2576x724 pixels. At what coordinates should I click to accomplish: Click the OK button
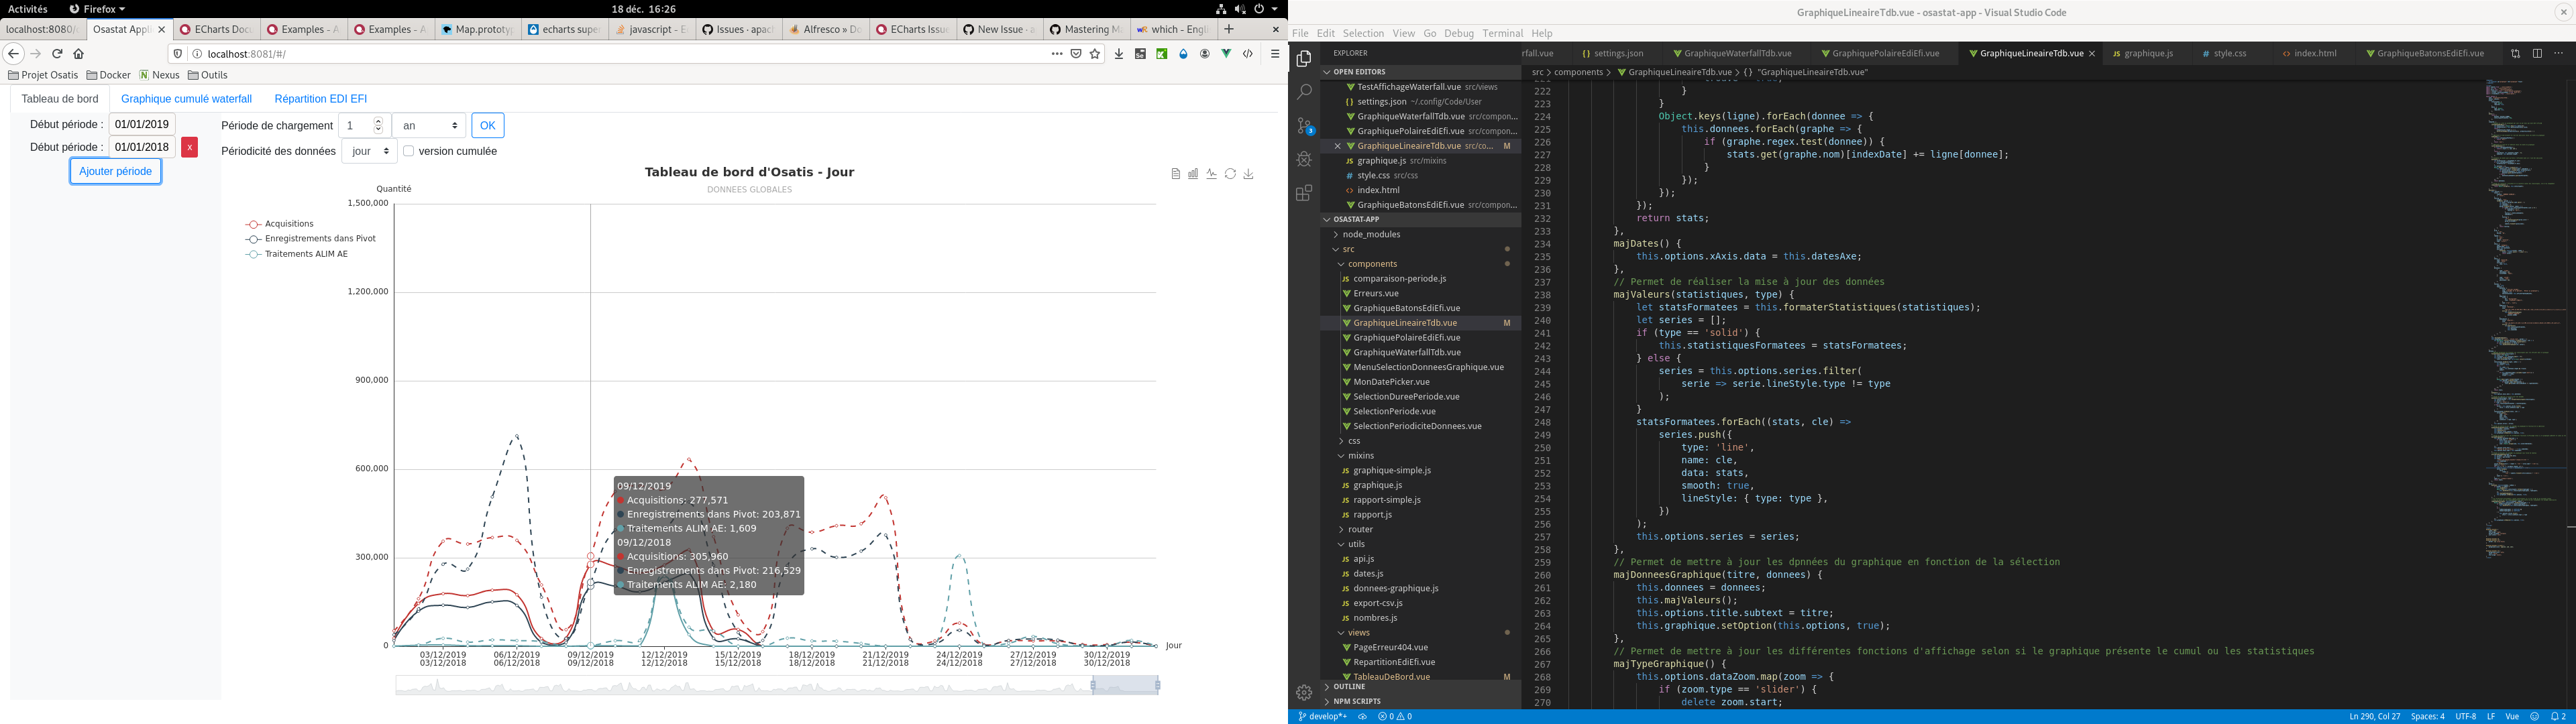[487, 126]
